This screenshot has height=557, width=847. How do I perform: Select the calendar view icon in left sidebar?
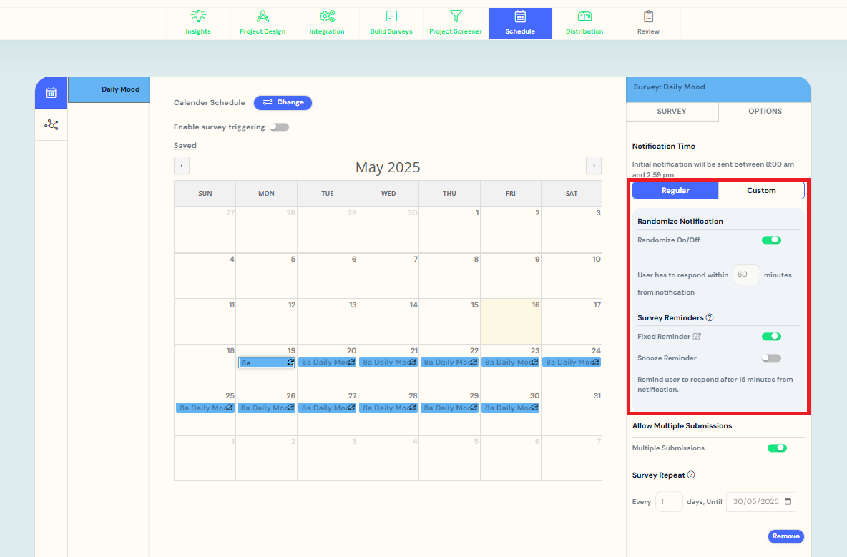tap(52, 93)
